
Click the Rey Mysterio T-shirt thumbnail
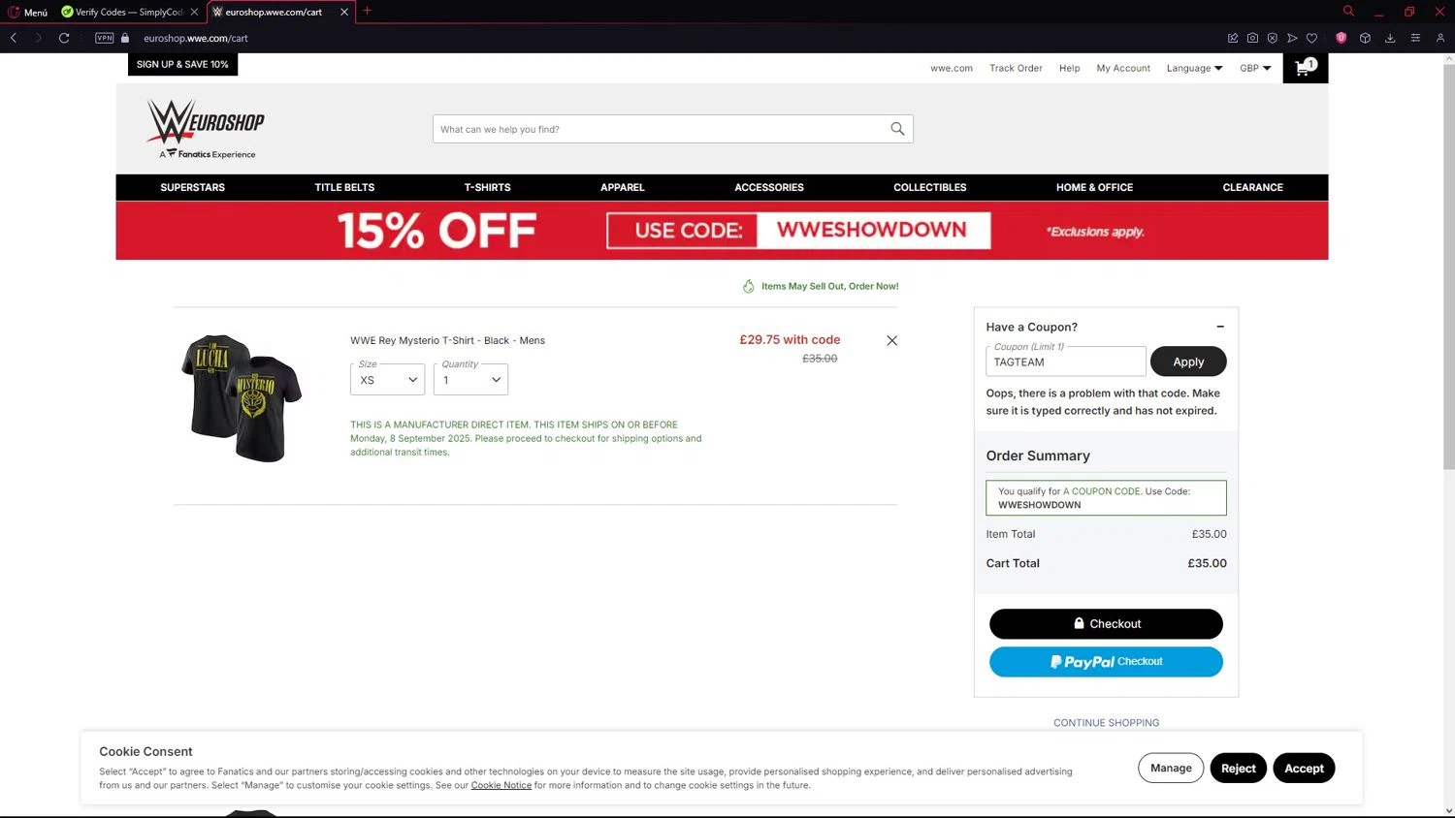[242, 398]
